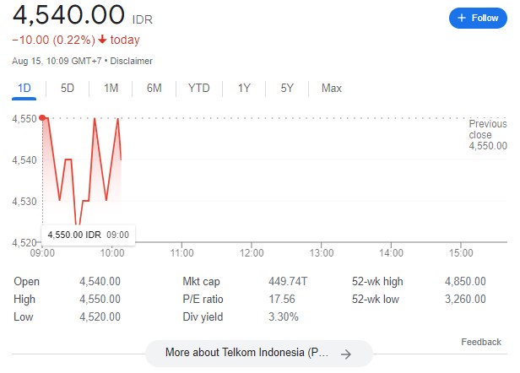Click the Follow button
The height and width of the screenshot is (373, 520).
coord(478,18)
